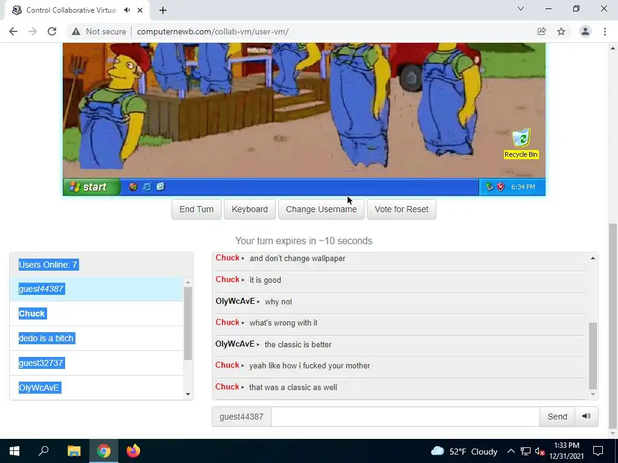This screenshot has height=463, width=618.
Task: Open the 1:33 PM clock calendar
Action: coord(566,451)
